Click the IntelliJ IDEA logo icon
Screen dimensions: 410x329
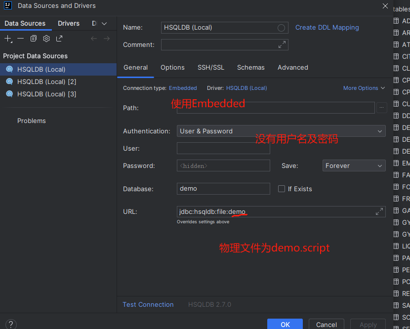8,5
